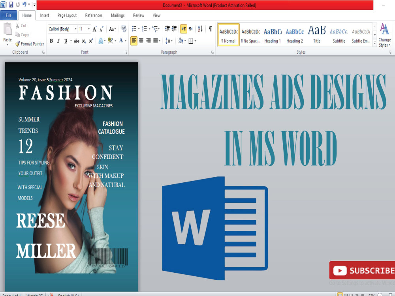Apply the Subtitle style
The height and width of the screenshot is (296, 395).
[339, 35]
